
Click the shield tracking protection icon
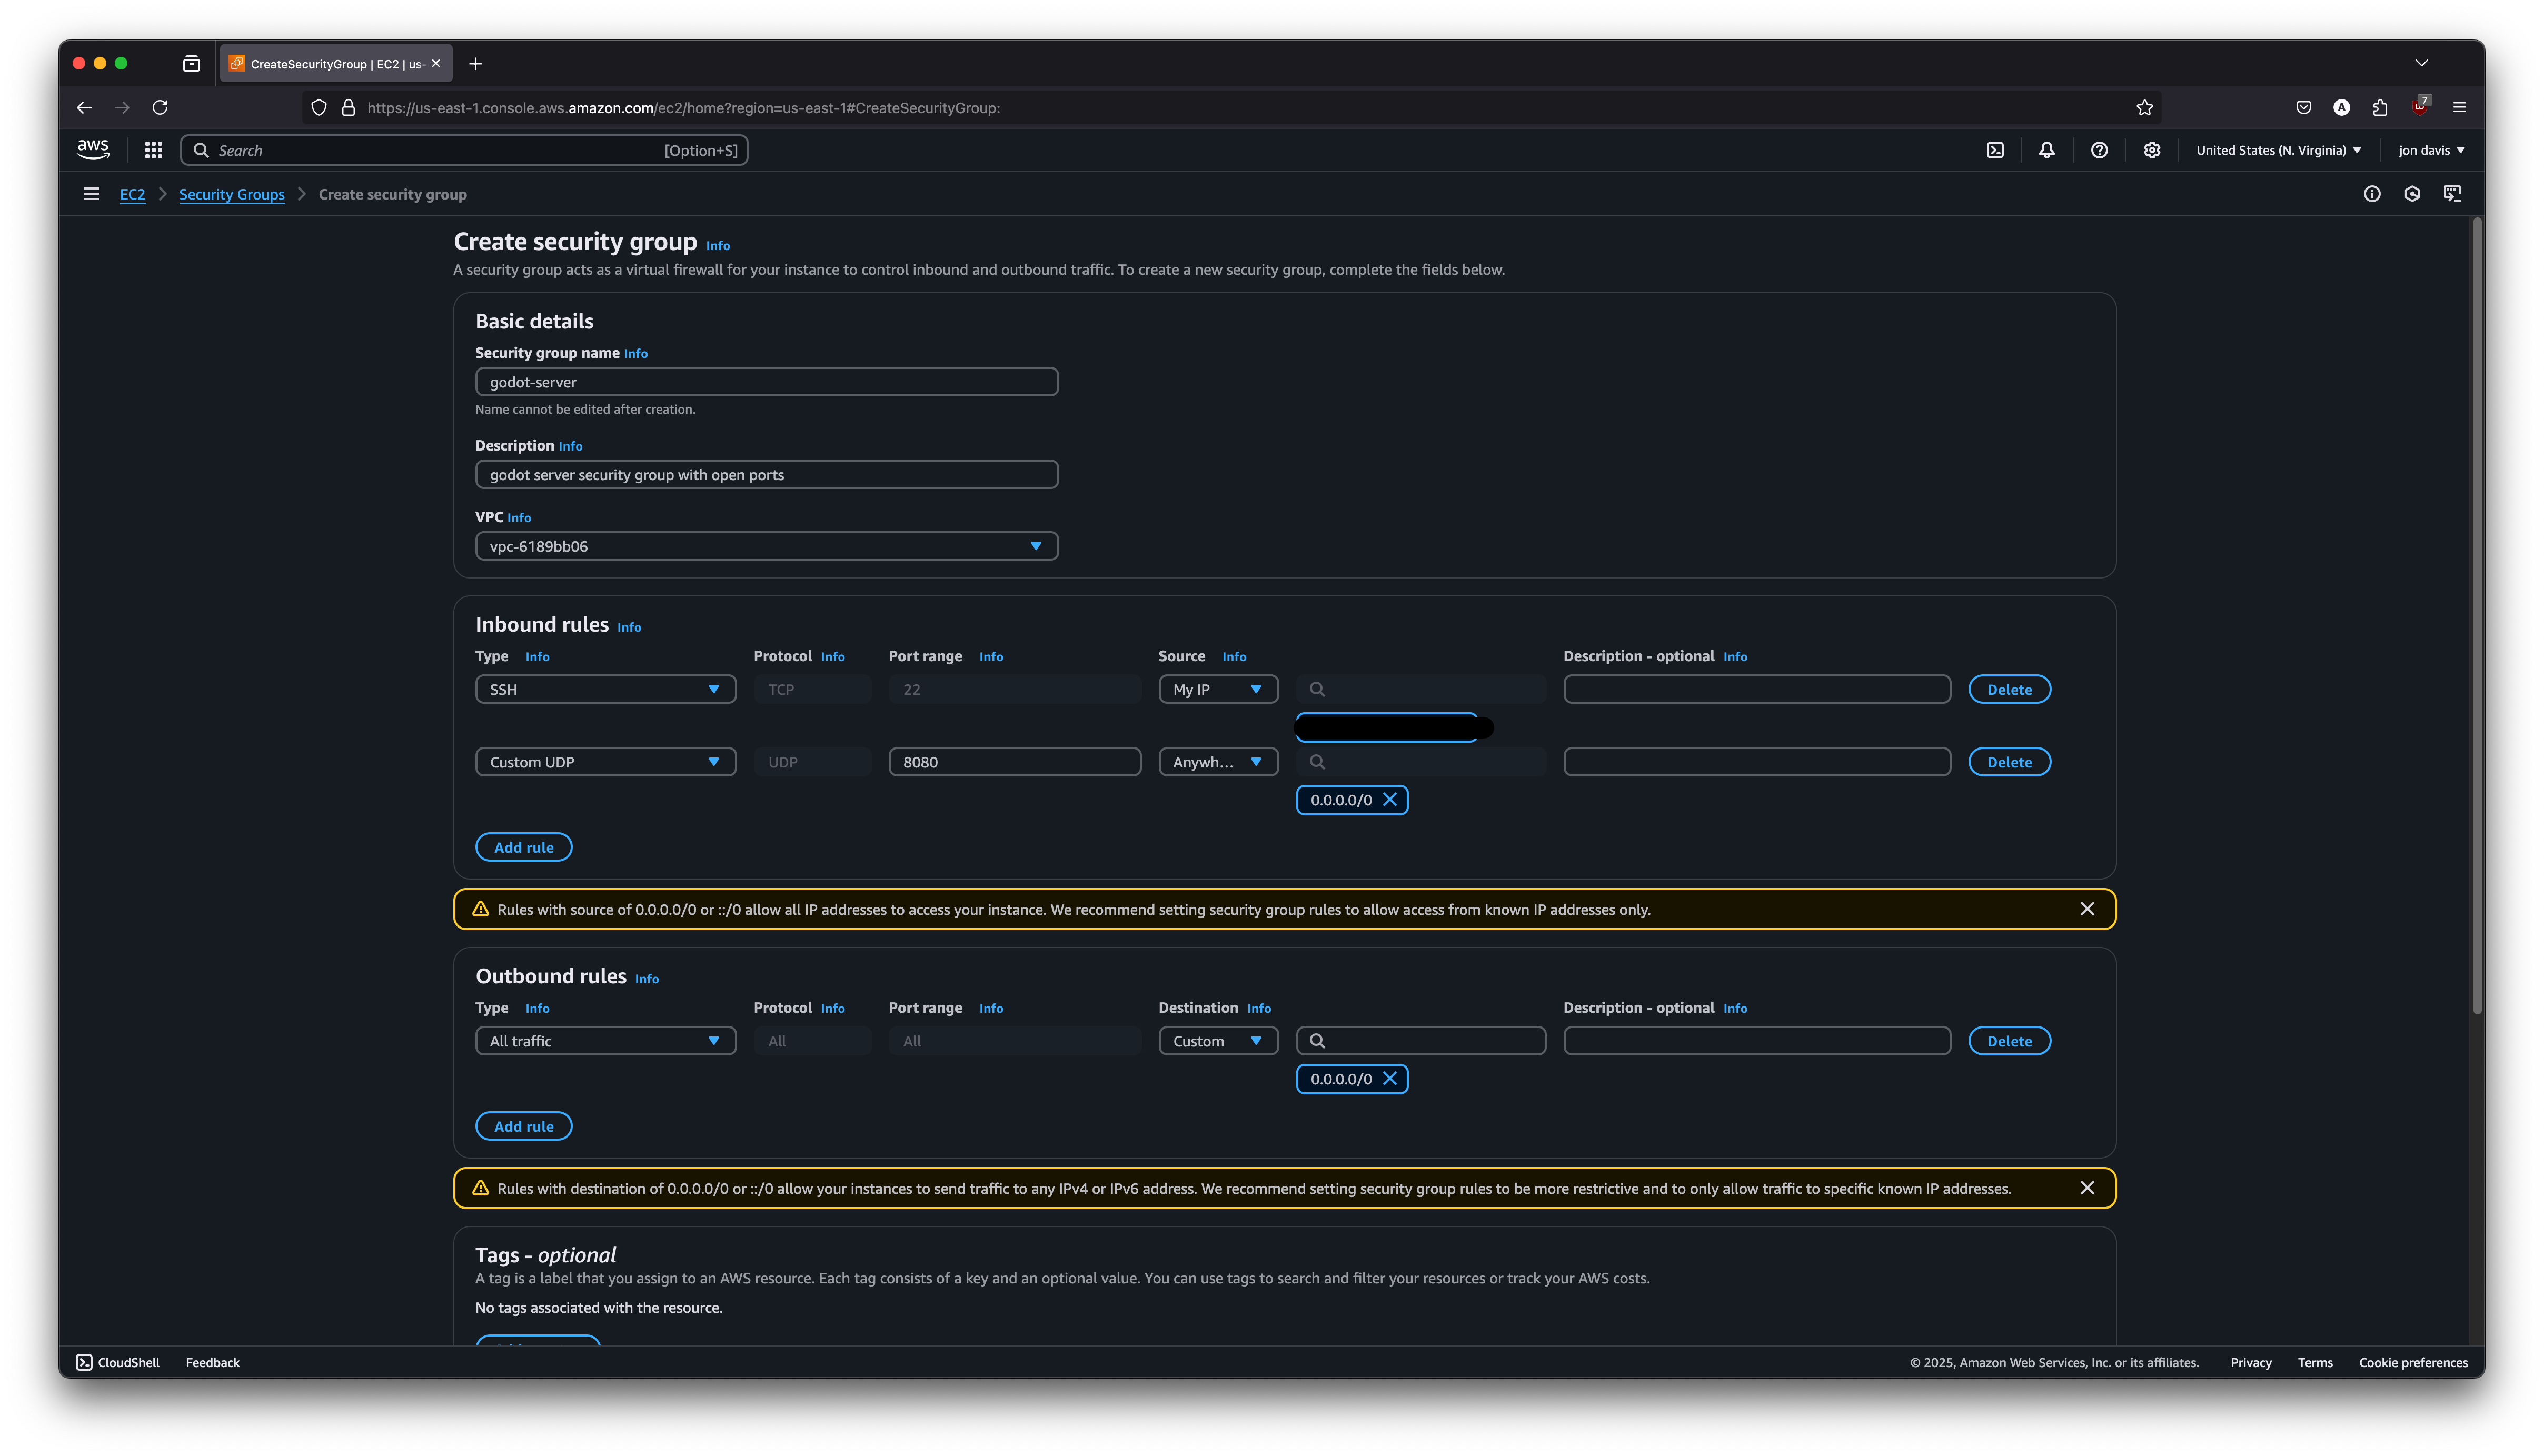pyautogui.click(x=319, y=107)
